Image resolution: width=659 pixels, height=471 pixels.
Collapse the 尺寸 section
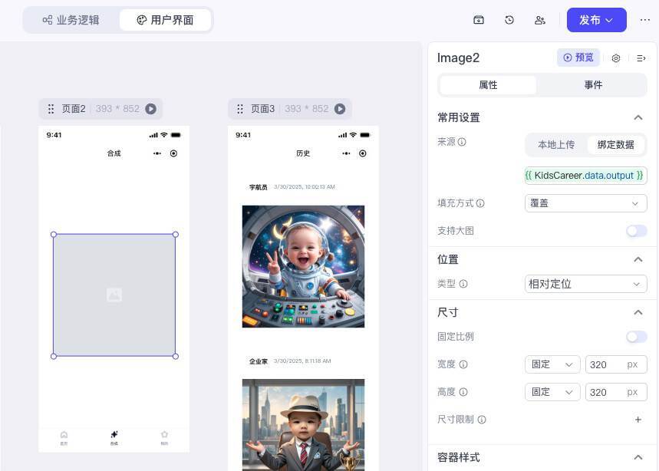[x=638, y=312]
